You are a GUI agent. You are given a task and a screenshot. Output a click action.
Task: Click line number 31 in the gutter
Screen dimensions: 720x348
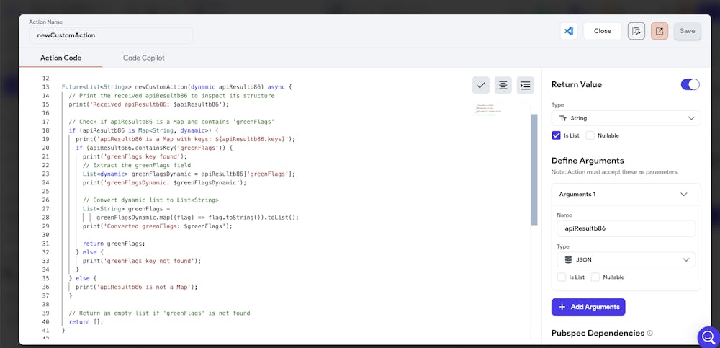point(45,244)
